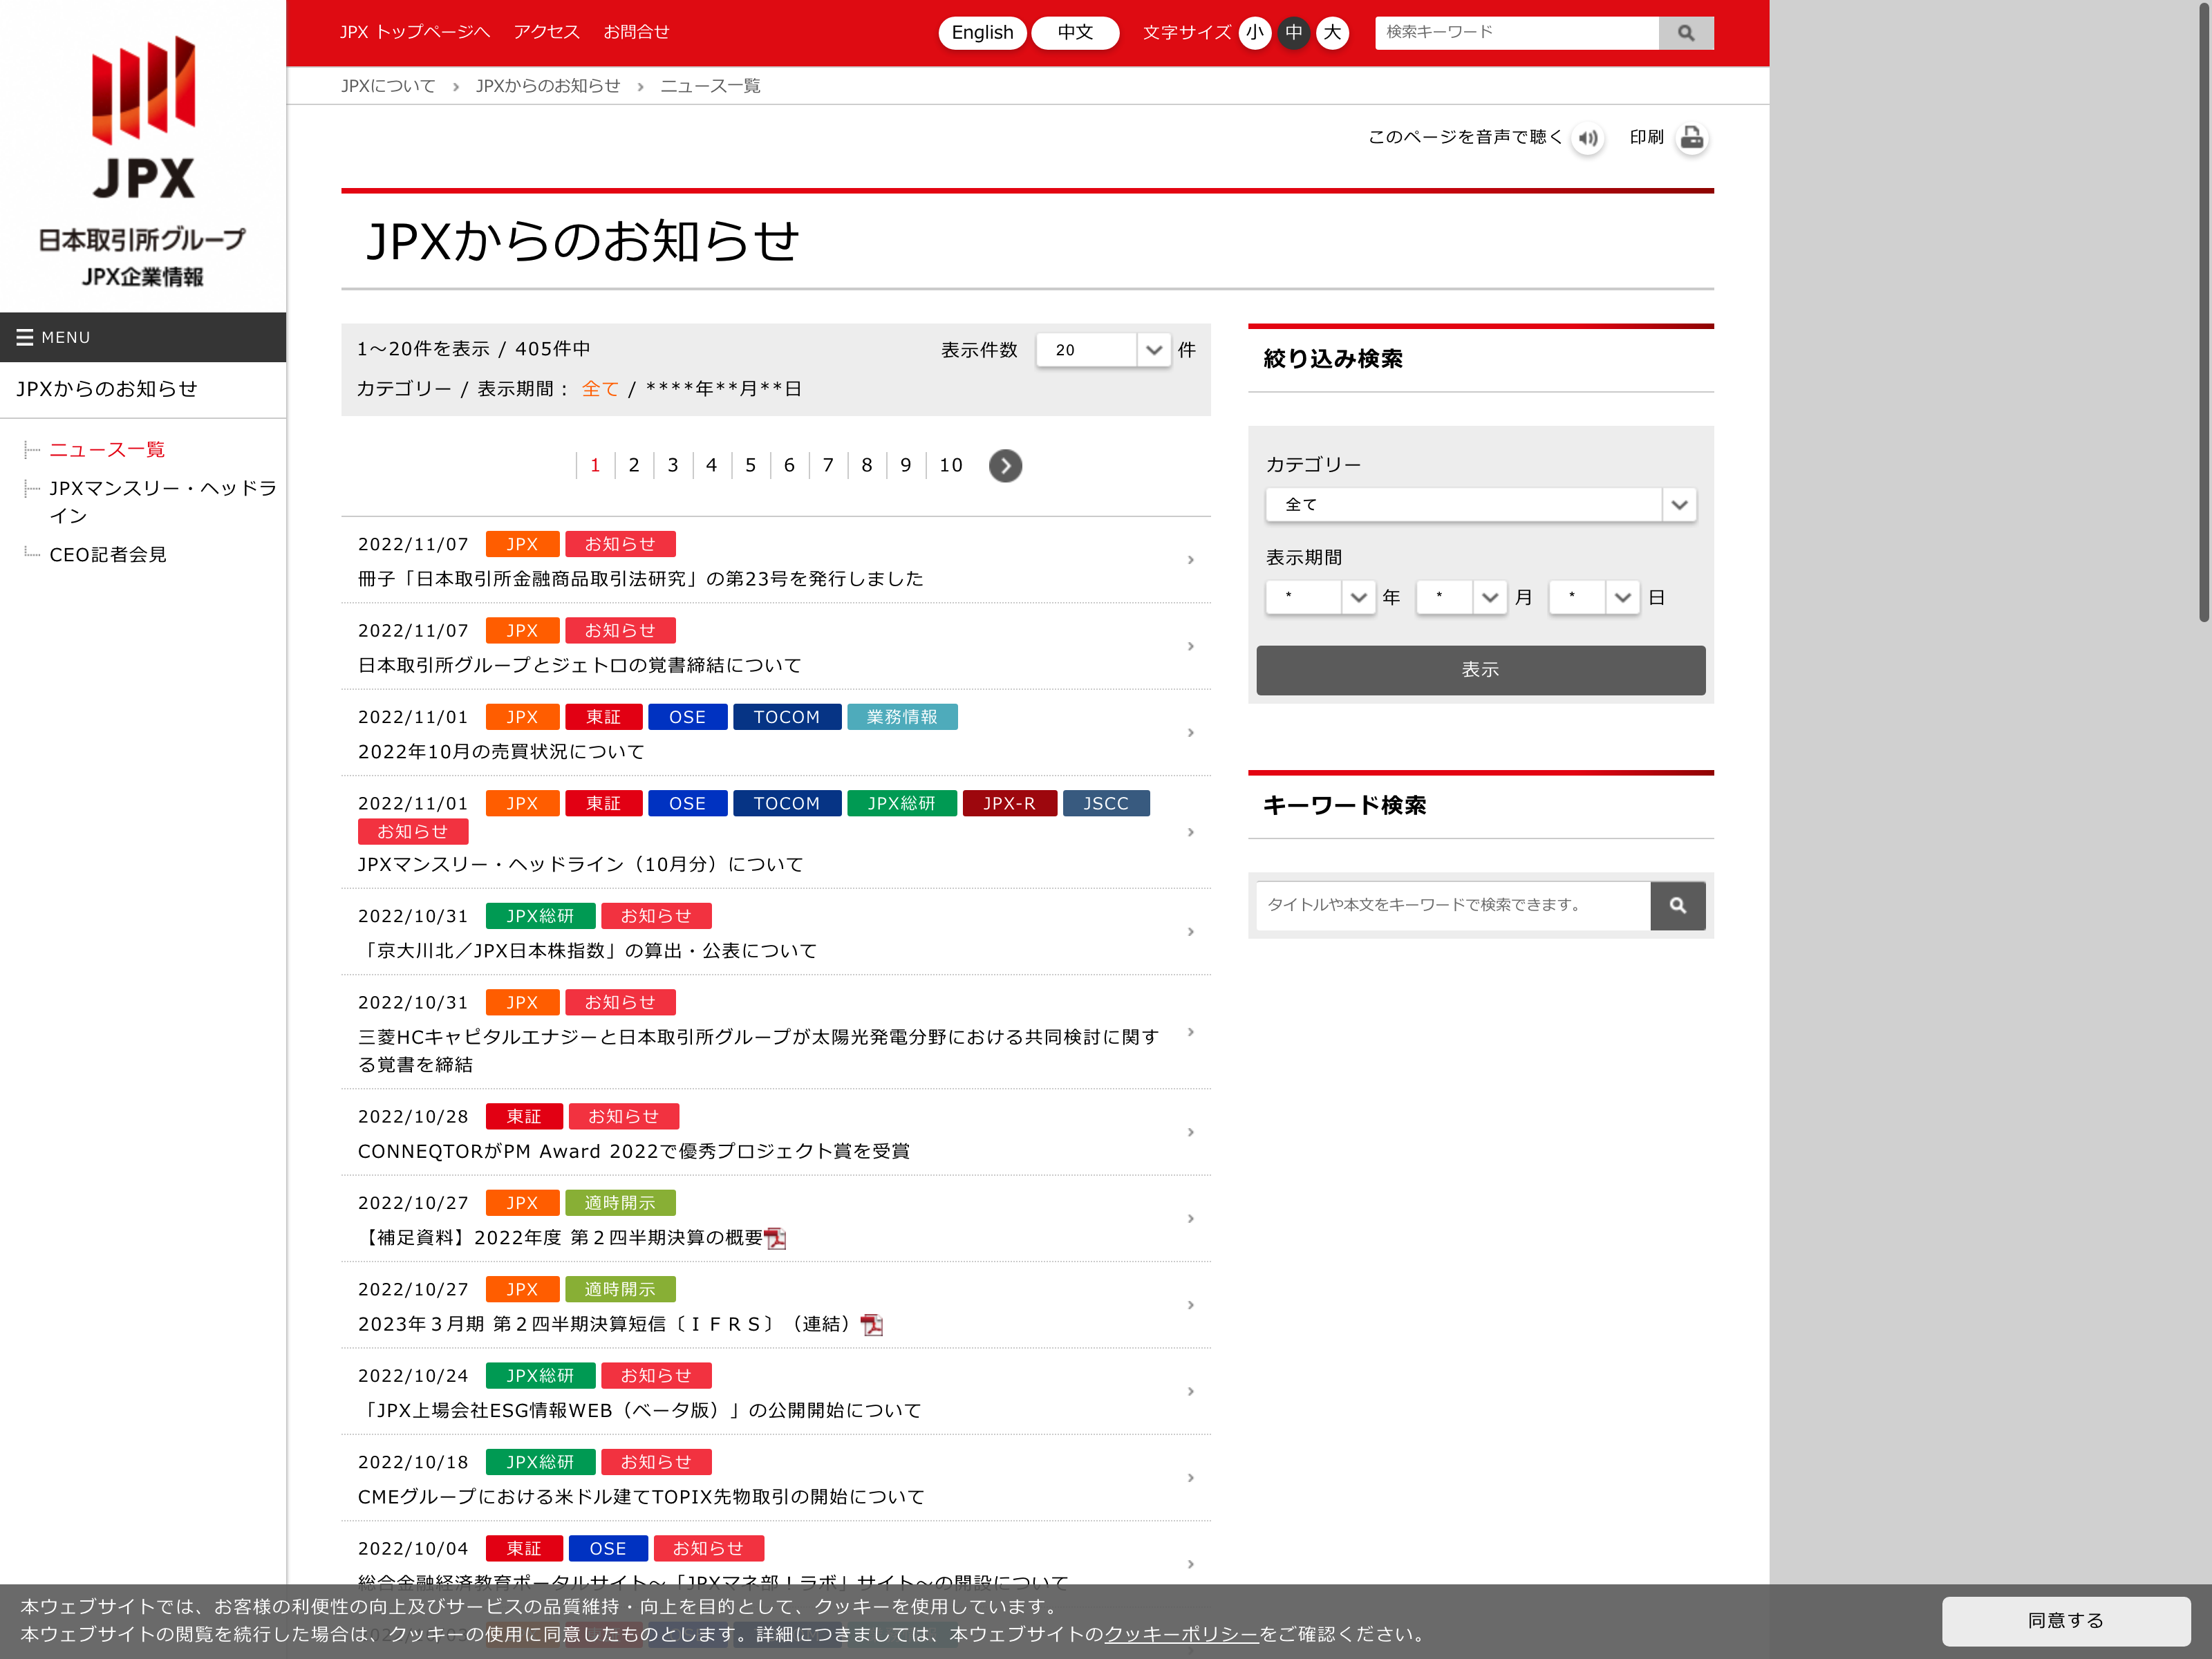Switch site language to English
Image resolution: width=2212 pixels, height=1659 pixels.
982,33
